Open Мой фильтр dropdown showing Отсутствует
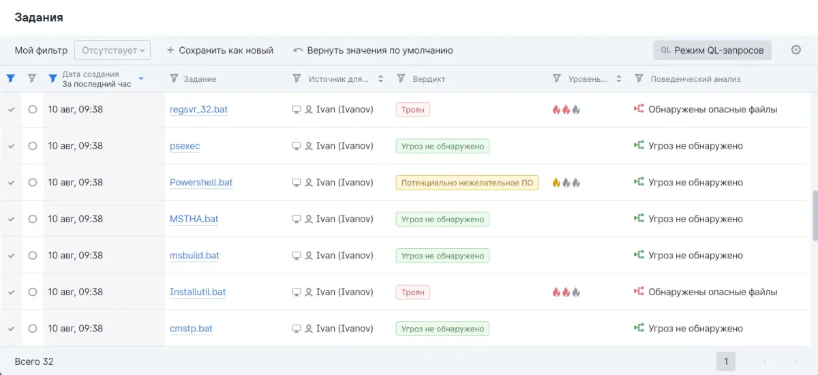The image size is (818, 375). pyautogui.click(x=112, y=50)
